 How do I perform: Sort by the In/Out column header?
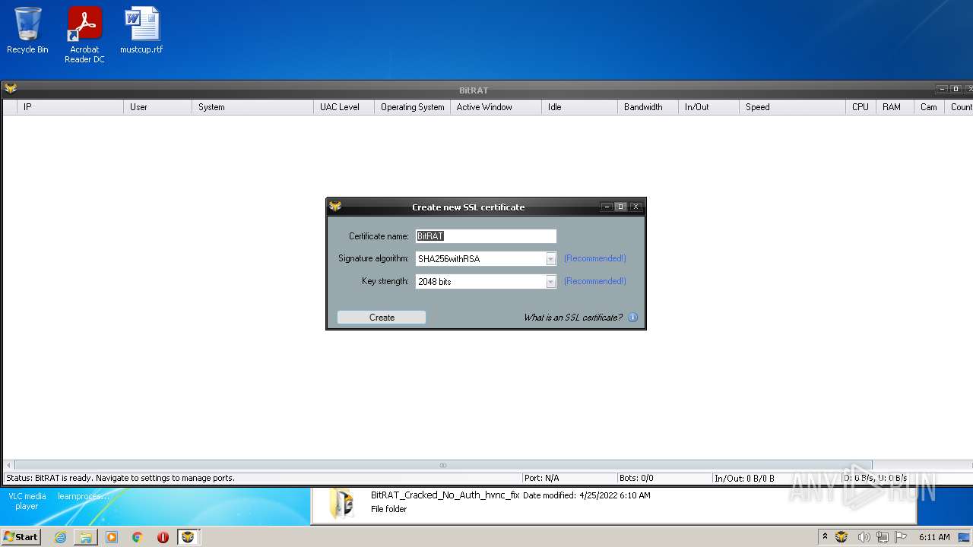pyautogui.click(x=708, y=107)
